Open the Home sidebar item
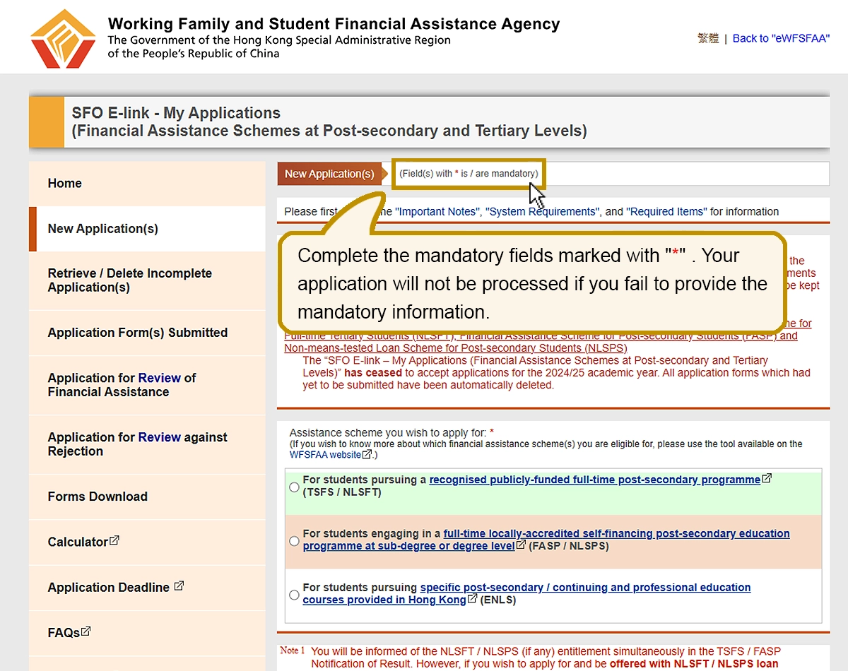848x671 pixels. (147, 184)
